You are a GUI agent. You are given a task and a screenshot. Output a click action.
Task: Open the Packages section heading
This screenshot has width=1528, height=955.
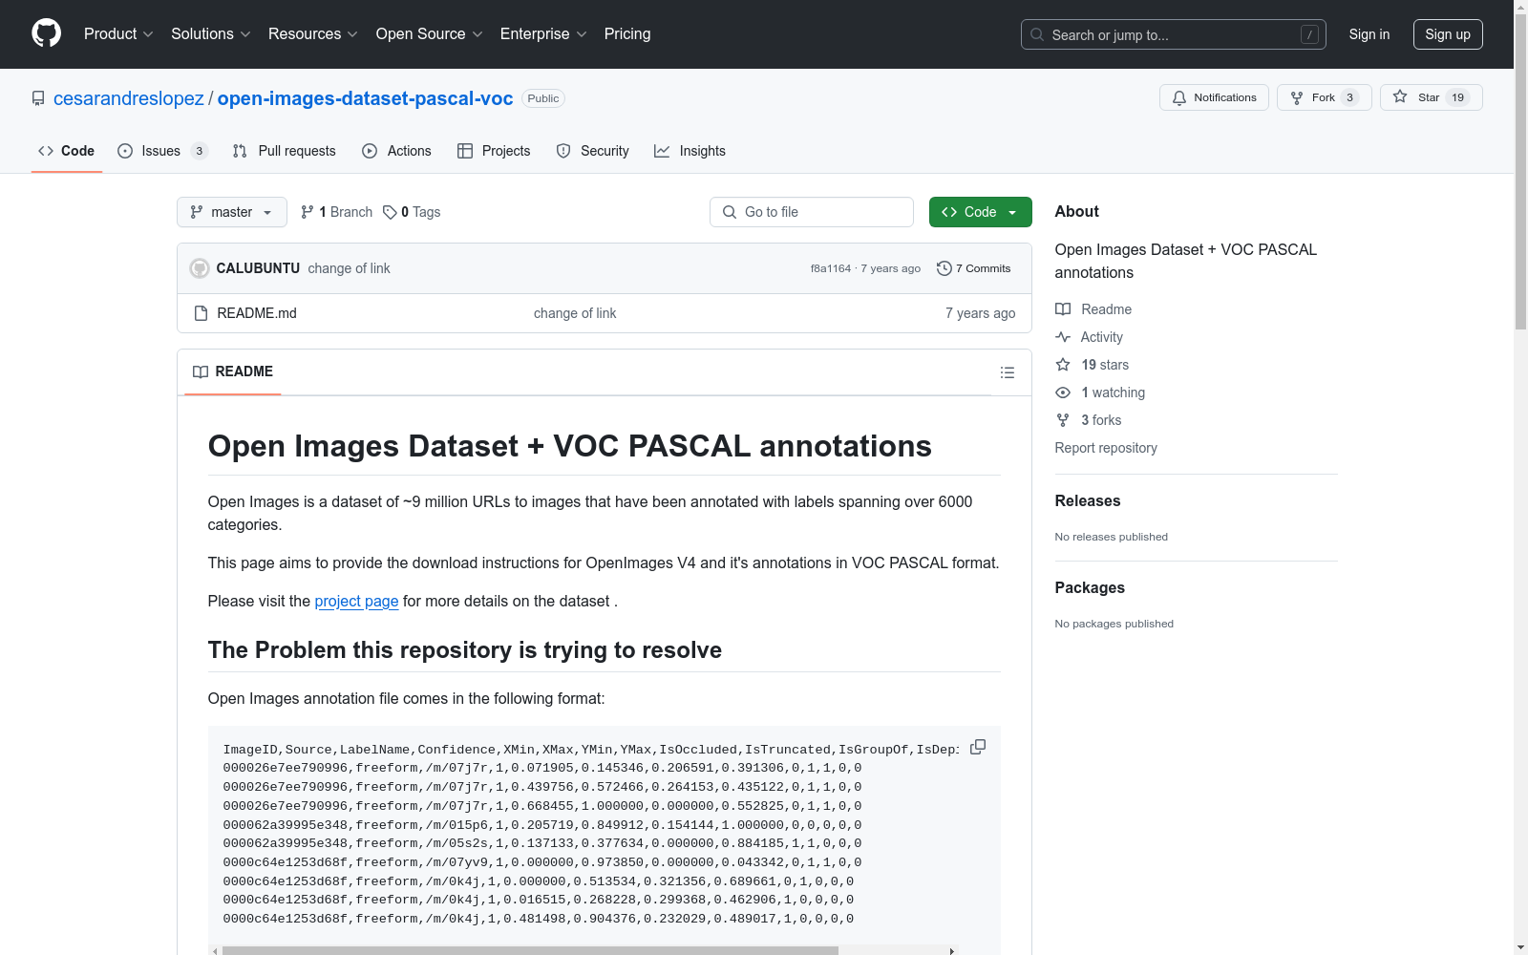[x=1090, y=587]
